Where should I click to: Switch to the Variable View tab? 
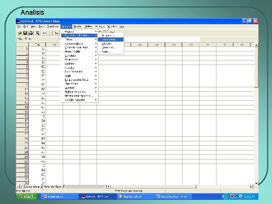[52, 187]
